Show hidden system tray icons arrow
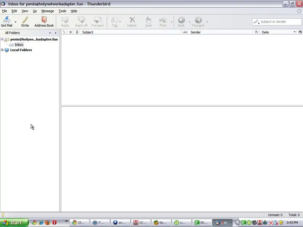 pos(238,223)
